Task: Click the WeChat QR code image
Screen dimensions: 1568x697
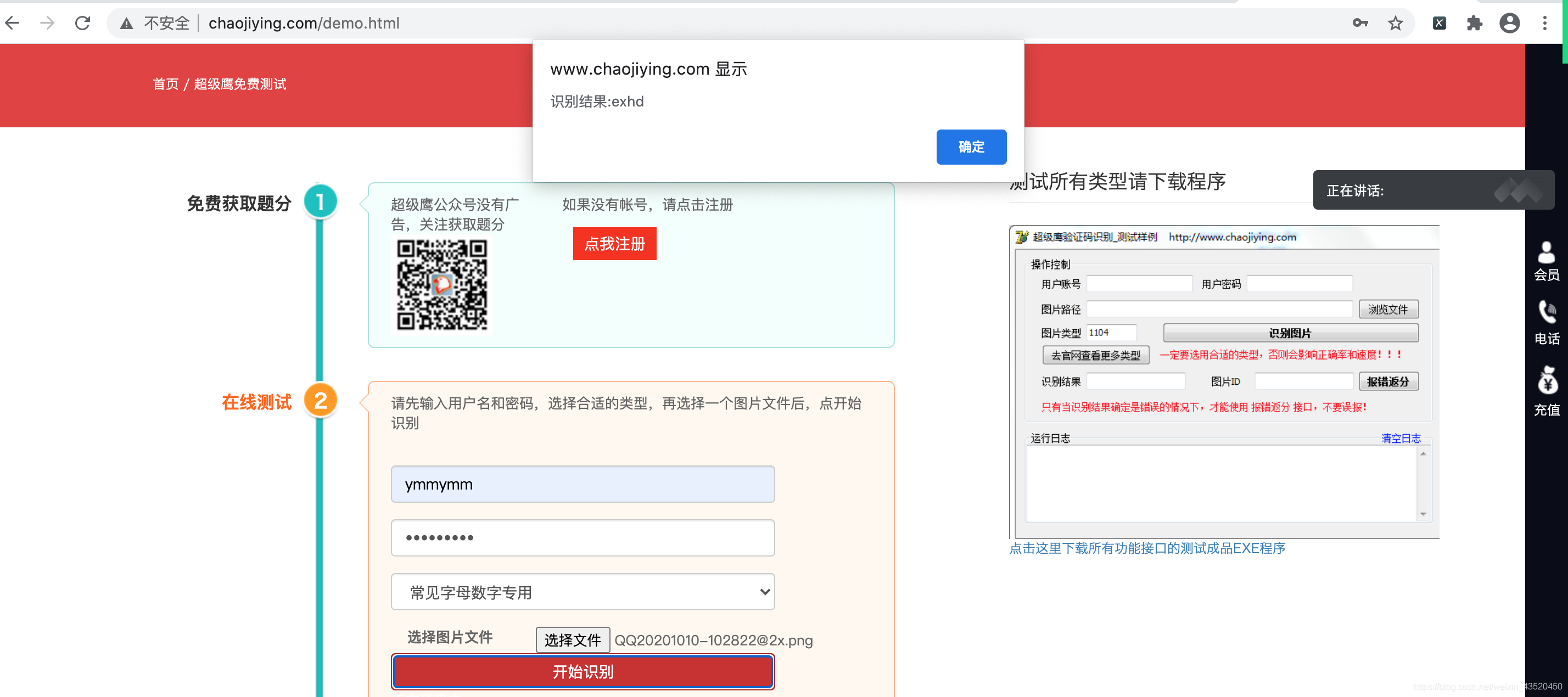Action: 442,284
